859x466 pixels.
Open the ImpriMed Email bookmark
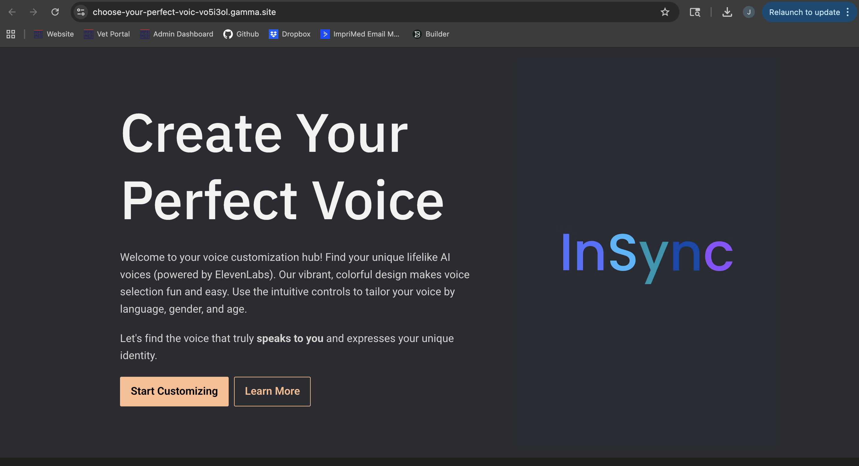pos(360,34)
